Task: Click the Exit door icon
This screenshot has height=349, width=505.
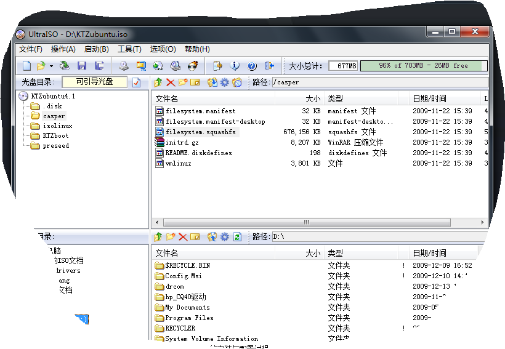Action: [269, 66]
